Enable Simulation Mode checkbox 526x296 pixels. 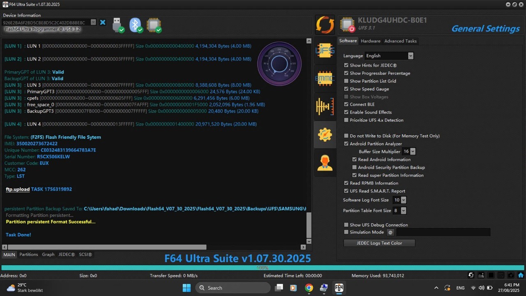coord(346,232)
